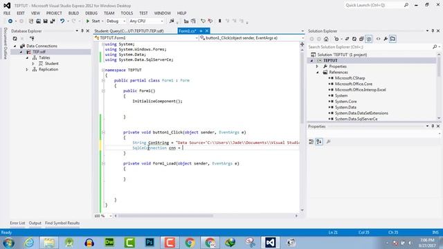The height and width of the screenshot is (249, 443).
Task: Click the Open File toolbar icon
Action: 38,21
